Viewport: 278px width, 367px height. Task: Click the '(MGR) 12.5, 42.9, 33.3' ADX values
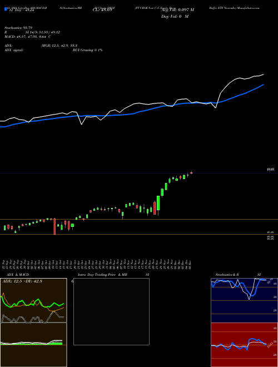click(59, 46)
